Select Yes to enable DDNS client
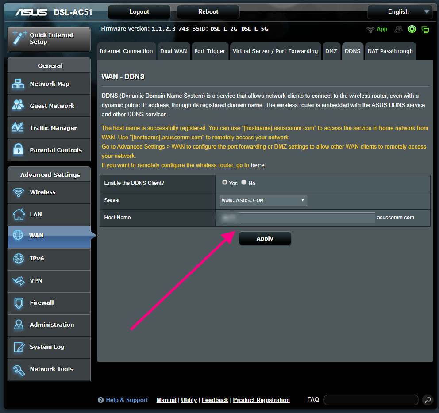439x413 pixels. [x=224, y=183]
